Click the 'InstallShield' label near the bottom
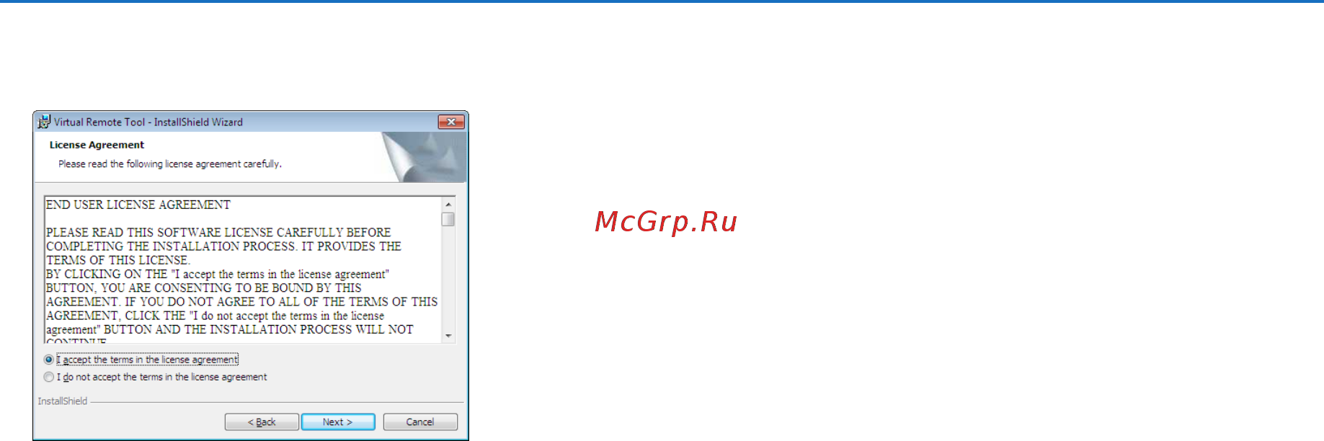 point(63,401)
